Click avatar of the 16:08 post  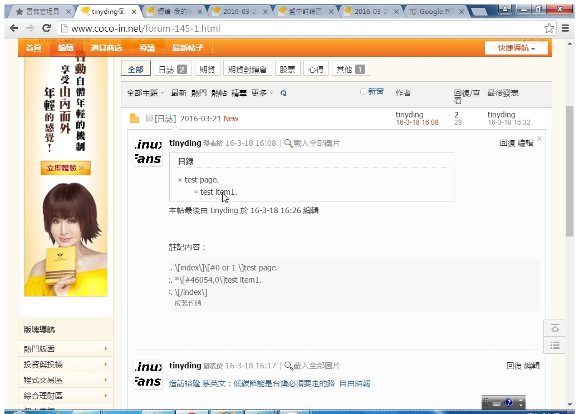148,152
